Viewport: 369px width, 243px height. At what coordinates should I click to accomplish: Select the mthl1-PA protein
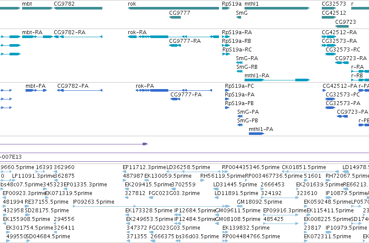(x=257, y=134)
